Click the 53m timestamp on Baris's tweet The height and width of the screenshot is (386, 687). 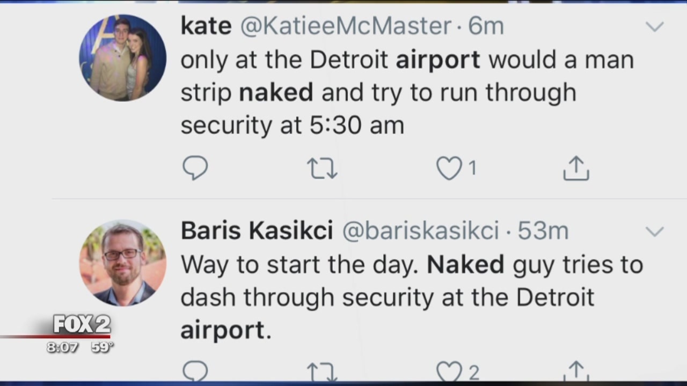coord(543,231)
